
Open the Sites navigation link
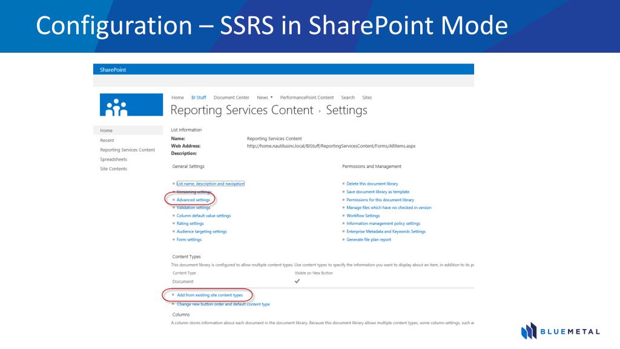[x=367, y=98]
